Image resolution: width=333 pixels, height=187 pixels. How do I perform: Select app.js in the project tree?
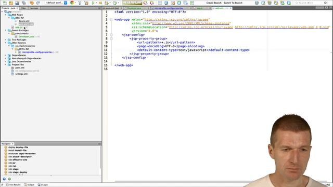tap(19, 28)
